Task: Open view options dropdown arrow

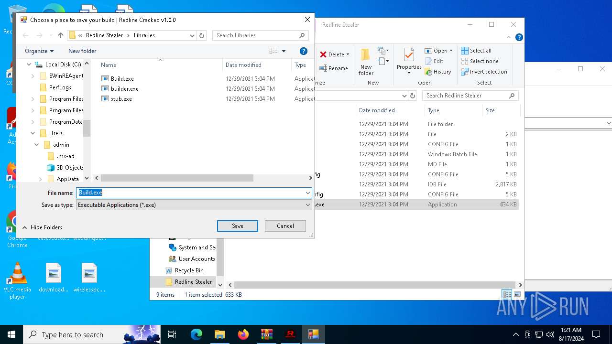Action: click(284, 51)
